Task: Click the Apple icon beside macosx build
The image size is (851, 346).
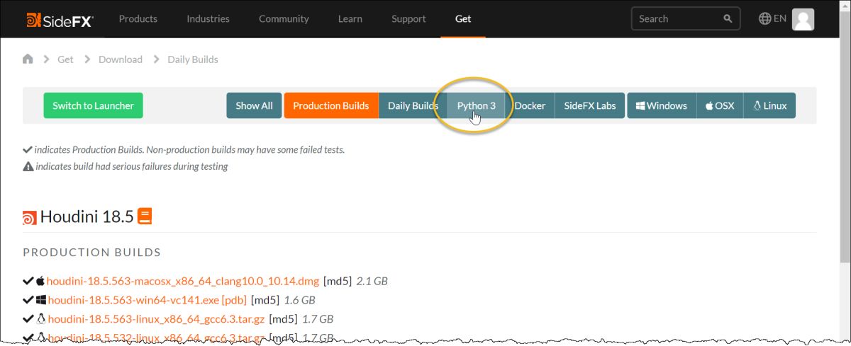Action: (40, 281)
